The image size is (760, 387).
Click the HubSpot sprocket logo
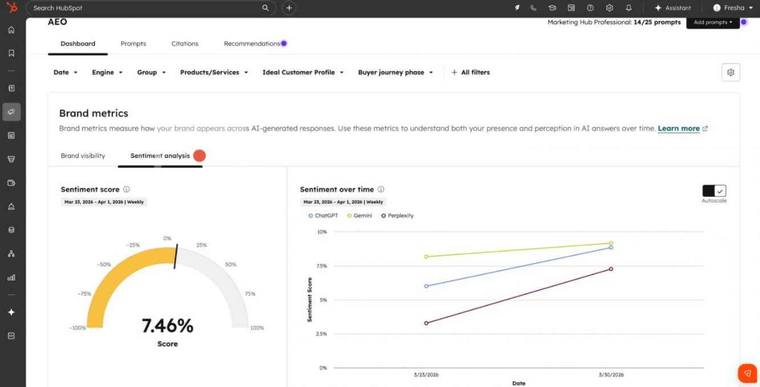click(11, 8)
